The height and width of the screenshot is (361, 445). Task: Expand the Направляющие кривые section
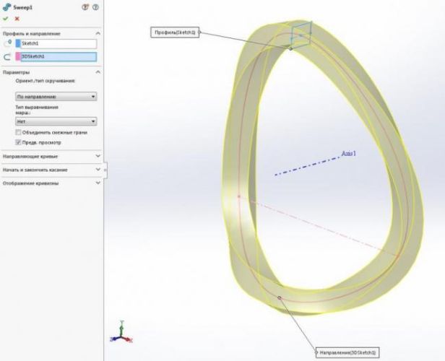click(x=98, y=156)
